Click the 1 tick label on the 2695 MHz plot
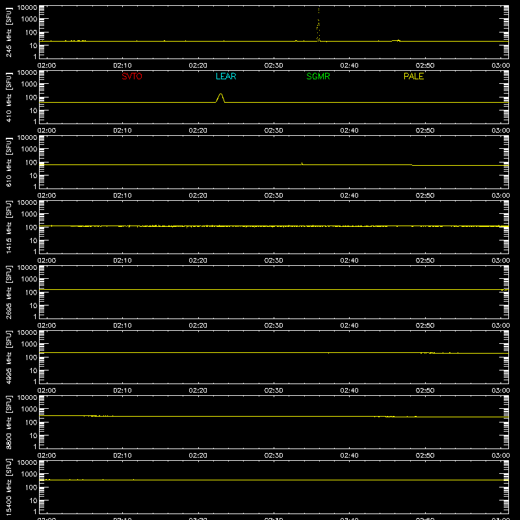 tap(35, 317)
